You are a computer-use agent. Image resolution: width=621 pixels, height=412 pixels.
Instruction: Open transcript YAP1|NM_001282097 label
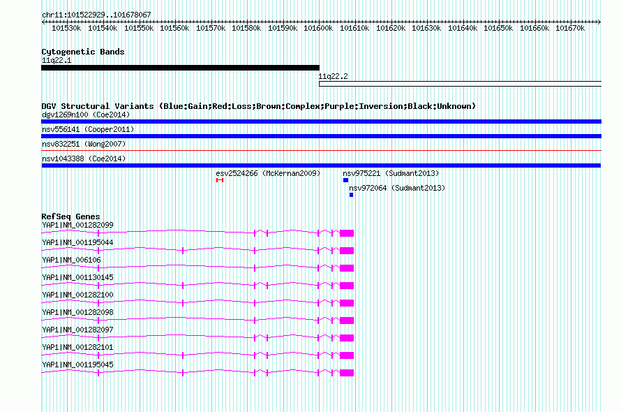[77, 330]
